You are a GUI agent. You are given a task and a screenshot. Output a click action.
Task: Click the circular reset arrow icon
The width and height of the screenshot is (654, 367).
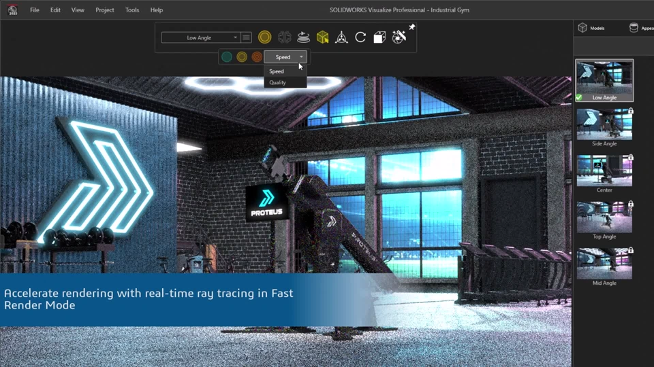coord(360,37)
